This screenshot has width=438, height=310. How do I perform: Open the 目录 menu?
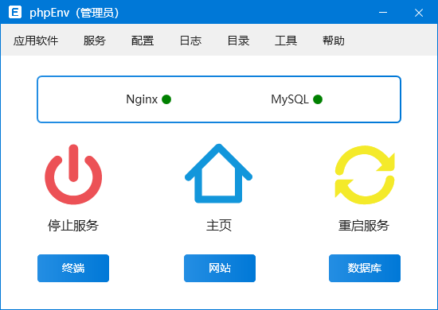238,41
